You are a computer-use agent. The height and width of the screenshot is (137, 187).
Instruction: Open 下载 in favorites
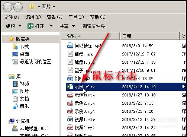24,47
